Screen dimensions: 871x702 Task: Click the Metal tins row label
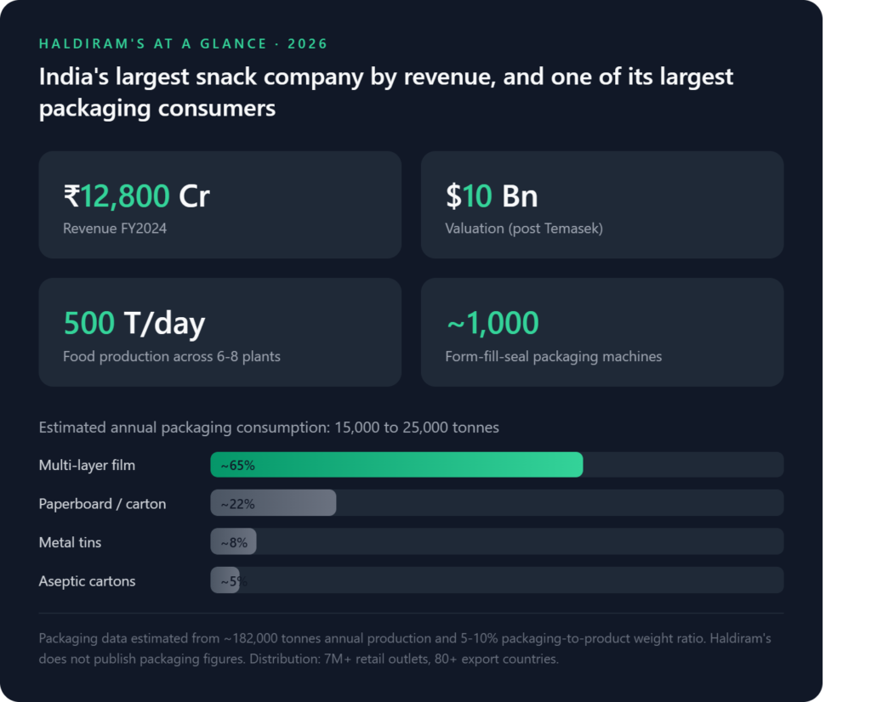[x=70, y=542]
